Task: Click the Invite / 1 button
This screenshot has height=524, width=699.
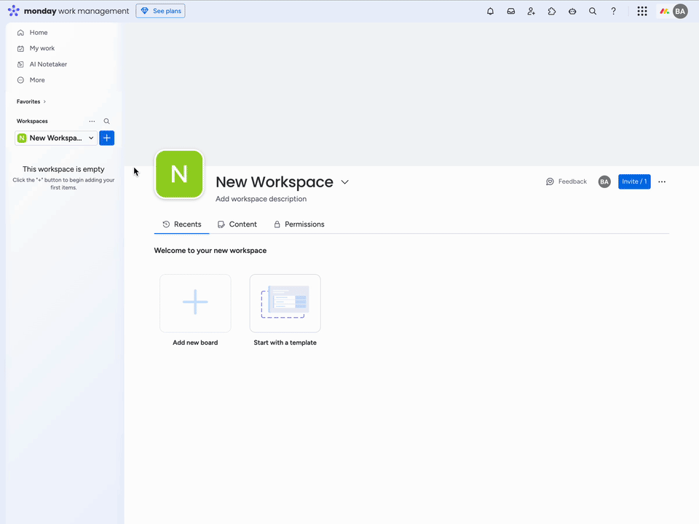Action: [x=634, y=181]
